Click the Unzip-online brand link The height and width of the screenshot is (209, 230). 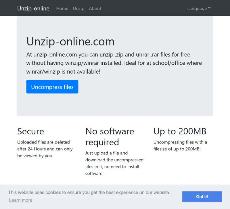tap(33, 8)
